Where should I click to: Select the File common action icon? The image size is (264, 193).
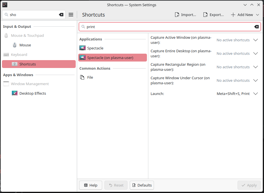click(x=82, y=77)
